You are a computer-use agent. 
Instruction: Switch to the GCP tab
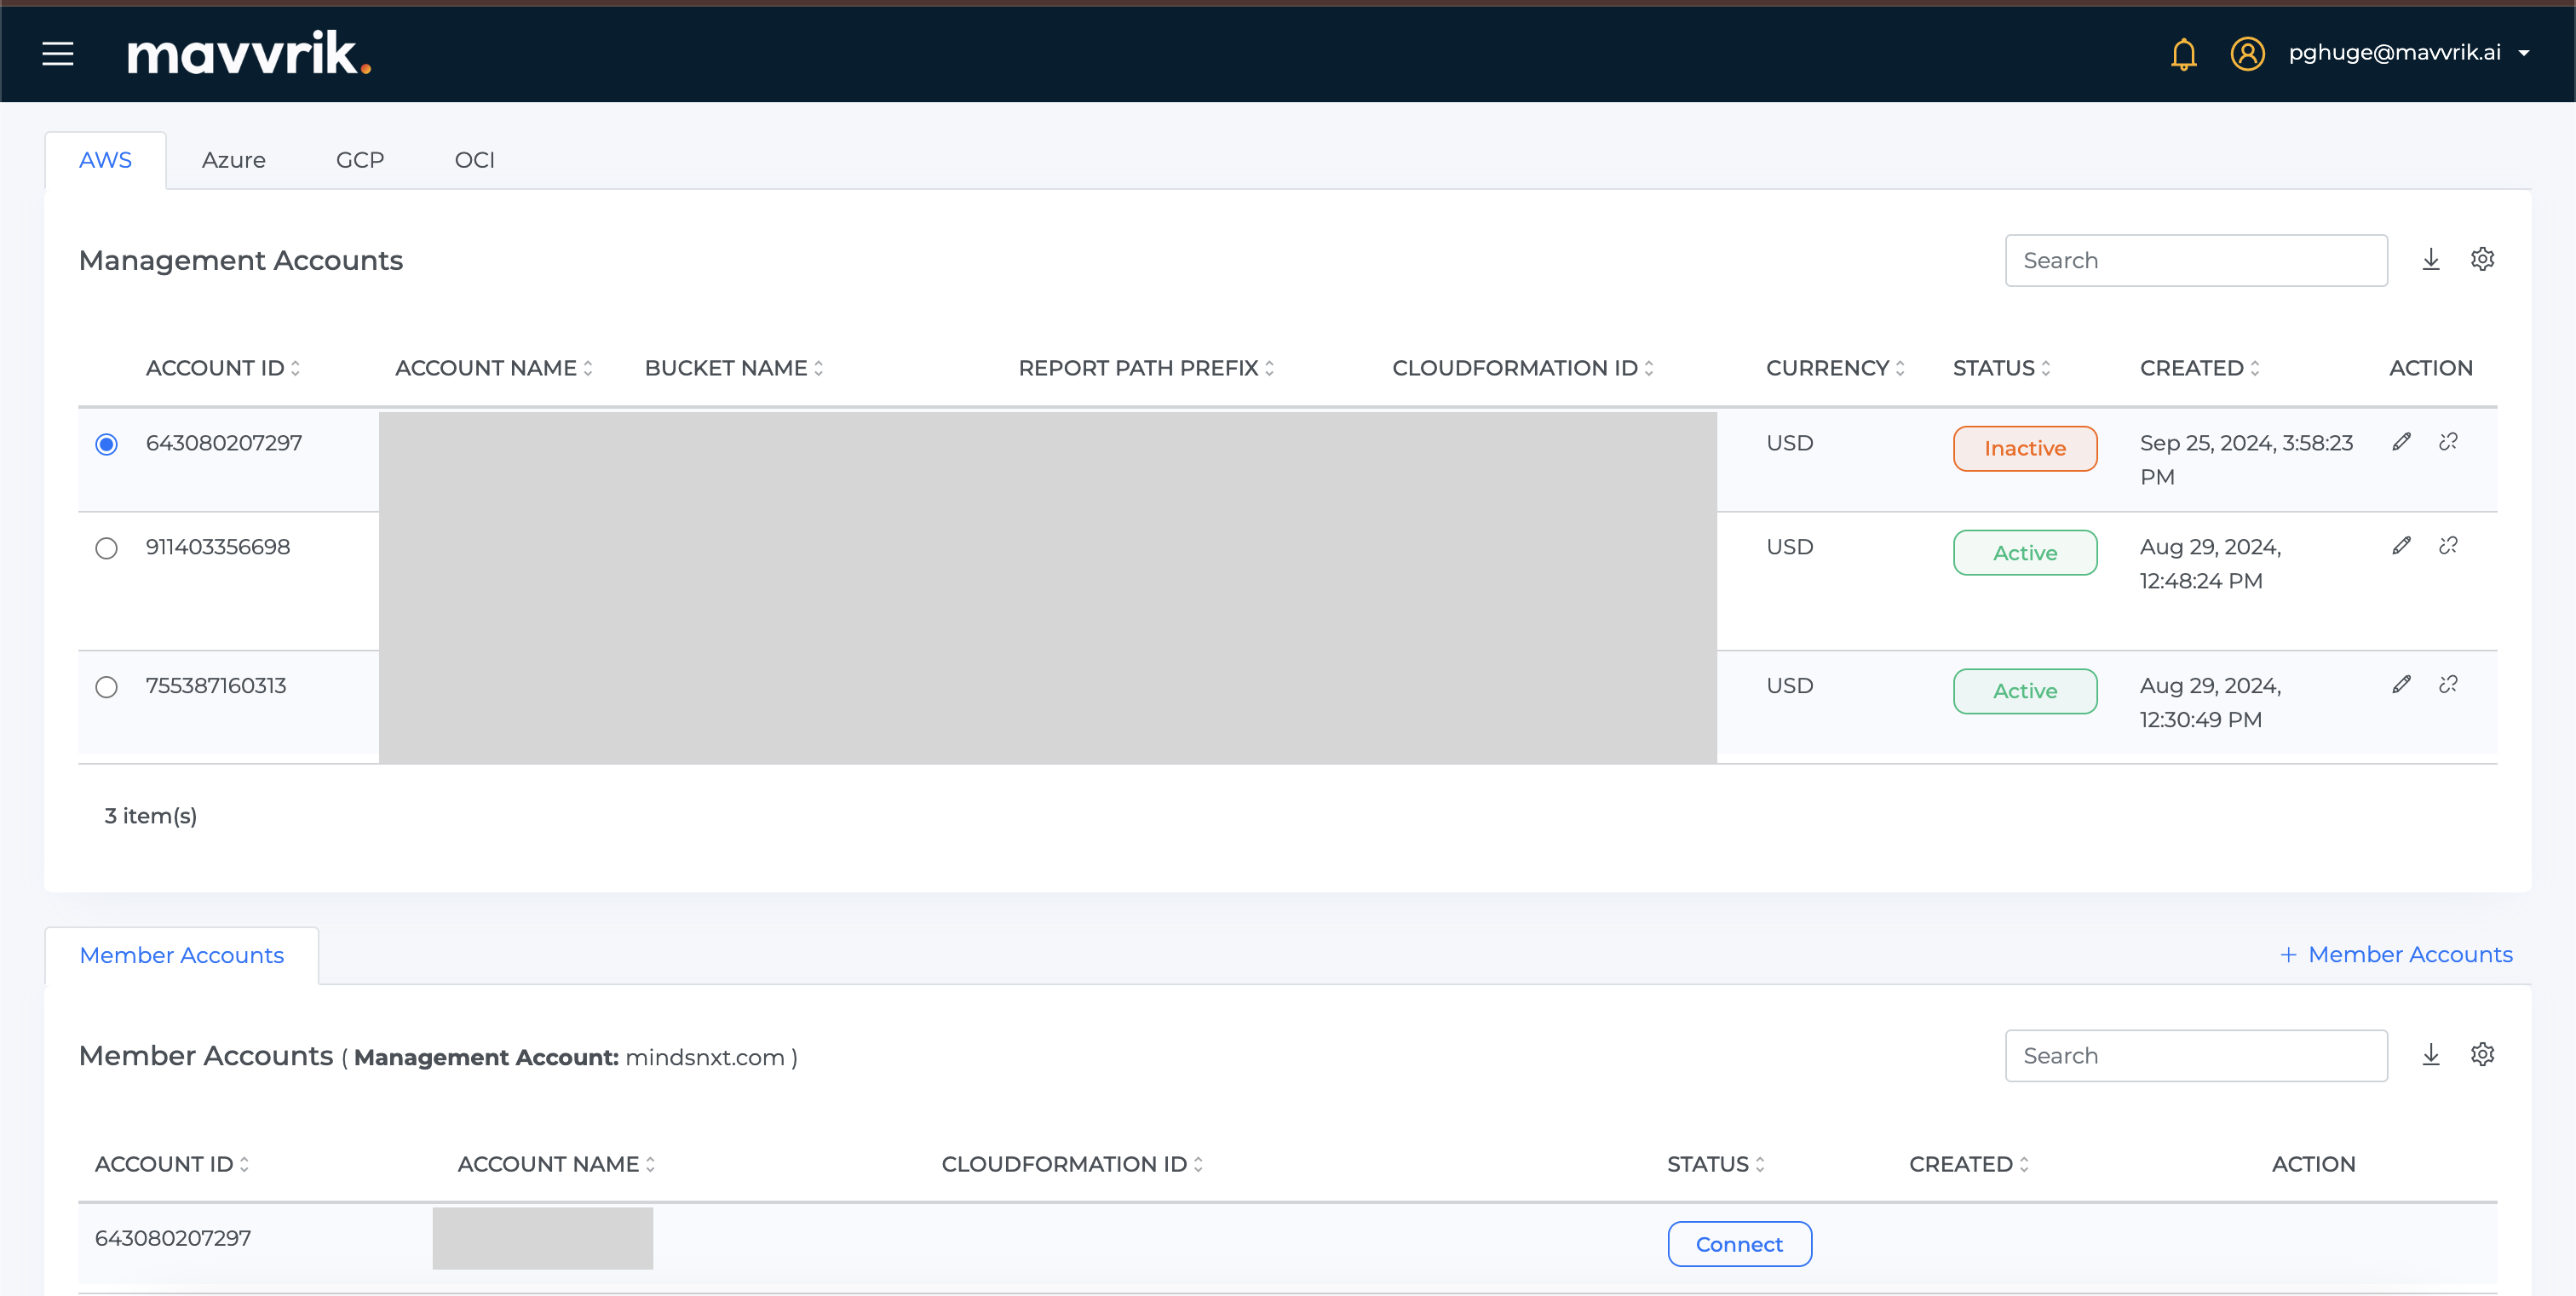coord(360,160)
